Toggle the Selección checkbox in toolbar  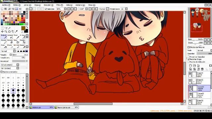(46, 9)
